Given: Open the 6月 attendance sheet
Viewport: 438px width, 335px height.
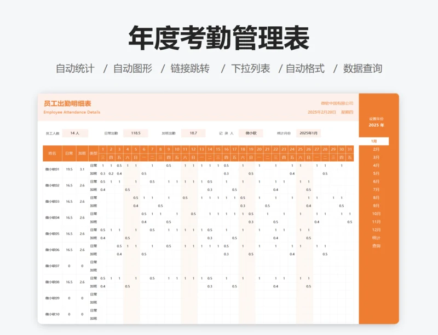Looking at the screenshot, I should pyautogui.click(x=376, y=181).
